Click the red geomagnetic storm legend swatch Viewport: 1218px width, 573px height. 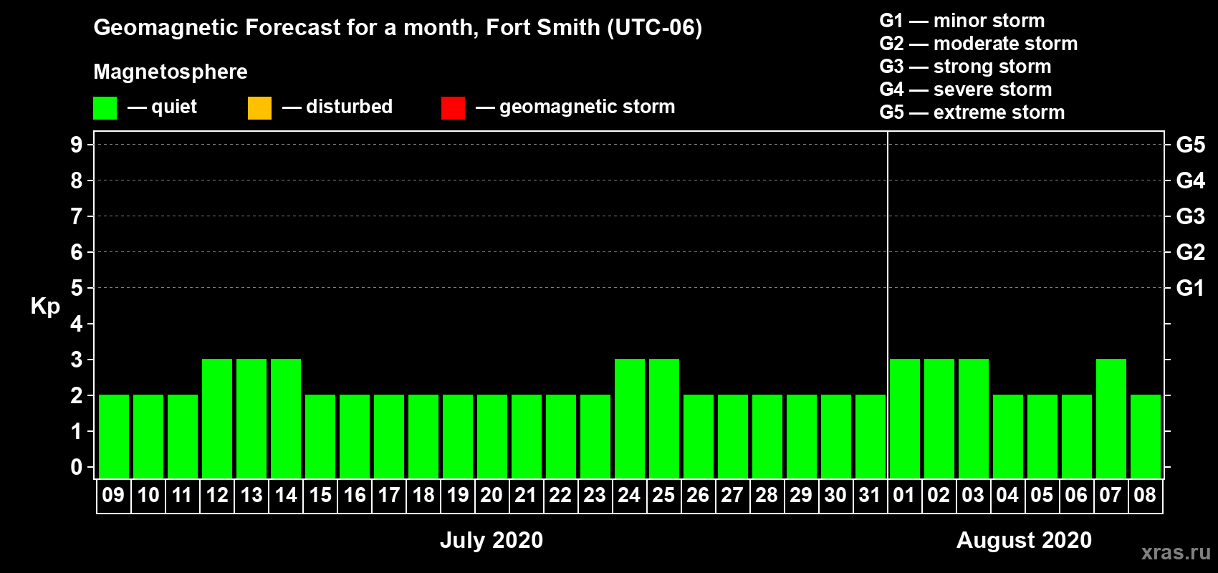[x=453, y=108]
